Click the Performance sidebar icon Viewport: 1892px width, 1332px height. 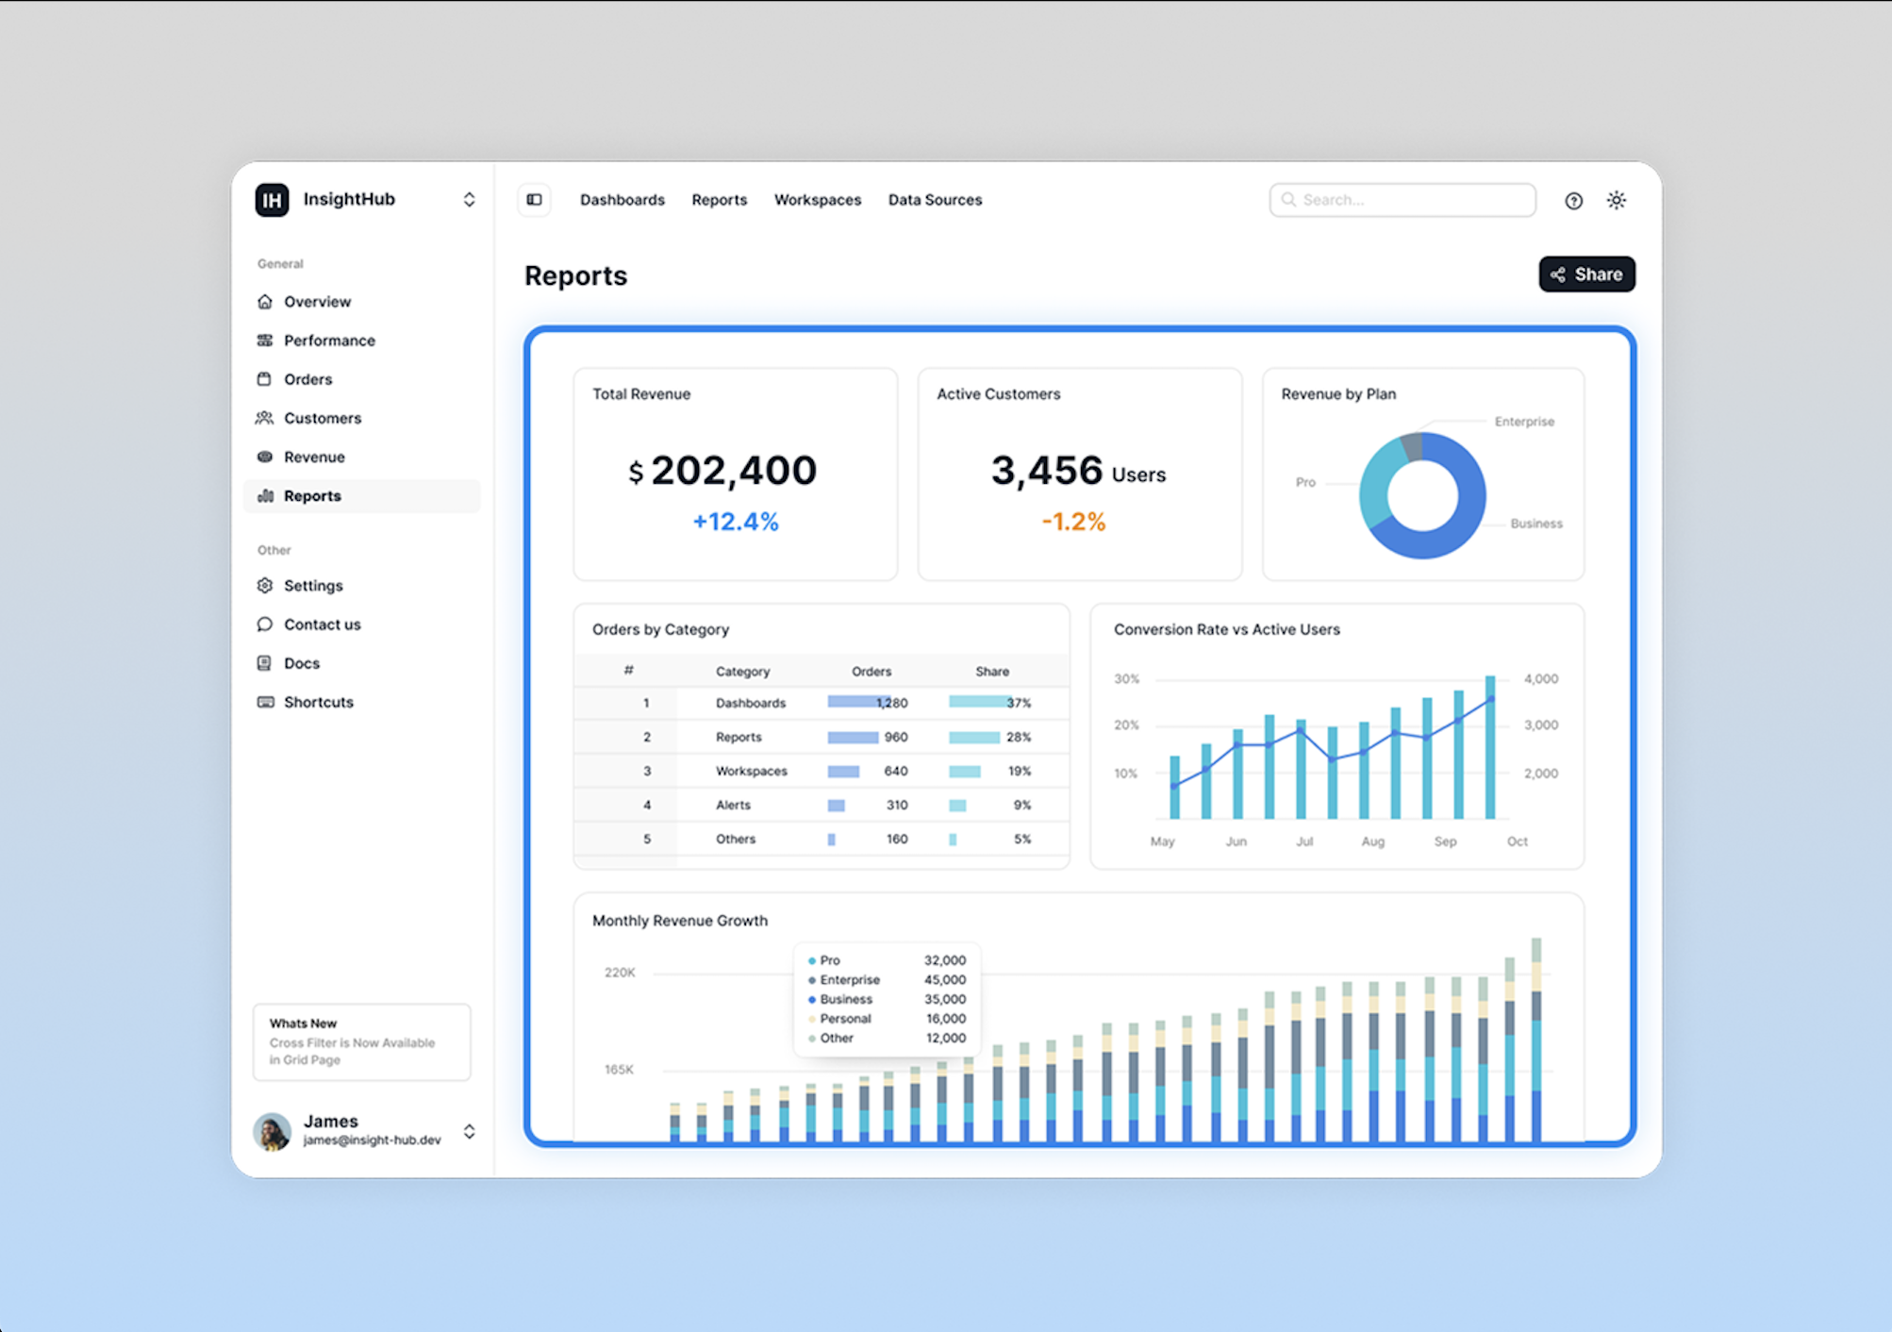pyautogui.click(x=265, y=341)
